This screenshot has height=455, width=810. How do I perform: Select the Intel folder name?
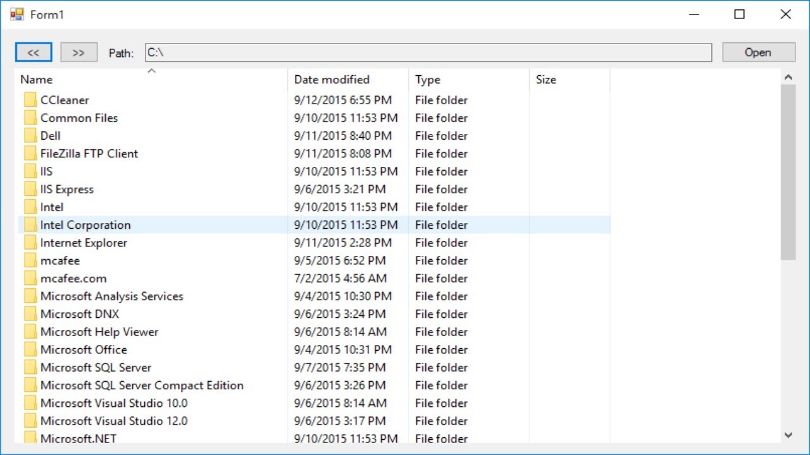[x=52, y=207]
